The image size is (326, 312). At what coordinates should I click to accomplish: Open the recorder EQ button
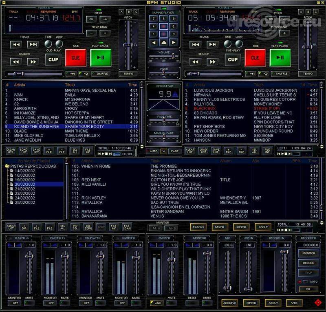[308, 289]
